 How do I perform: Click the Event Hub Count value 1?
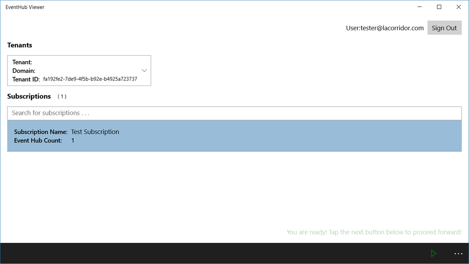pyautogui.click(x=72, y=140)
